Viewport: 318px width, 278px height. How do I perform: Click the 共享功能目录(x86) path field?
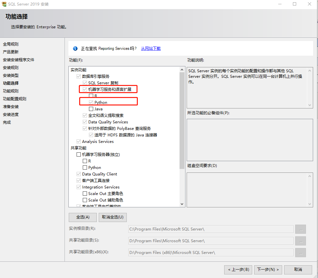[x=211, y=253]
